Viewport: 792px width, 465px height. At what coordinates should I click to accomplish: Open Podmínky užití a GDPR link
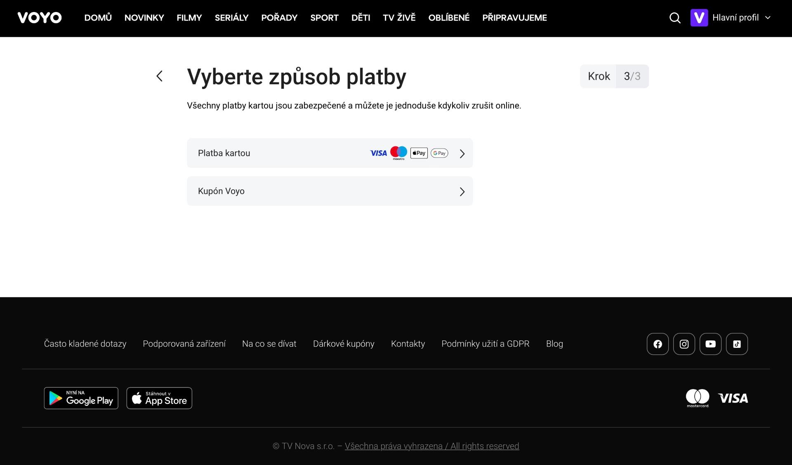click(486, 344)
